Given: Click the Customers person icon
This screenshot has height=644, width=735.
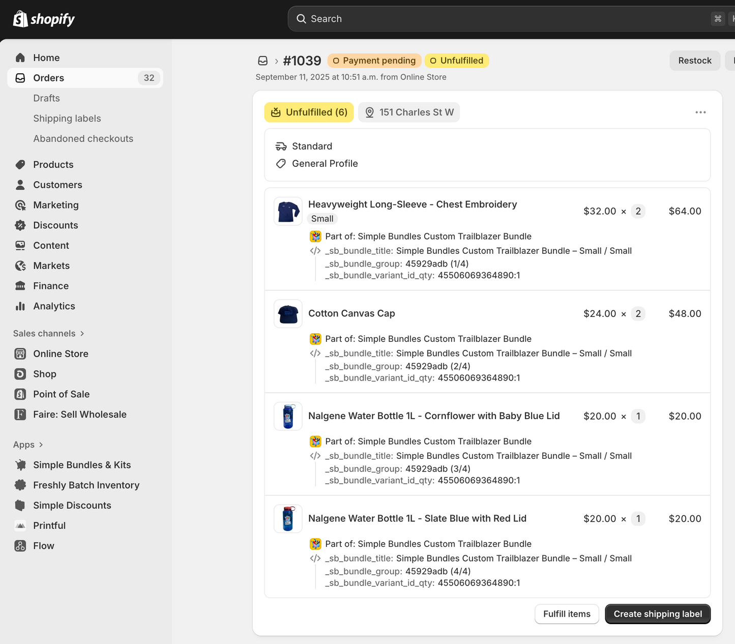Looking at the screenshot, I should coord(20,185).
